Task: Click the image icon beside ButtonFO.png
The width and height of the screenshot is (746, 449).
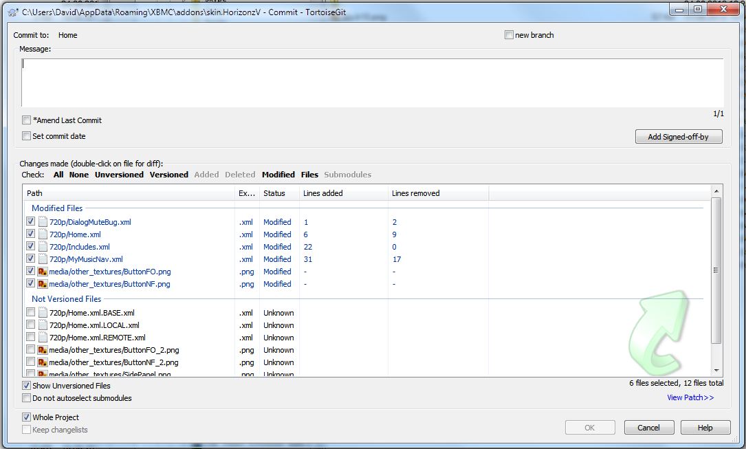Action: [43, 272]
